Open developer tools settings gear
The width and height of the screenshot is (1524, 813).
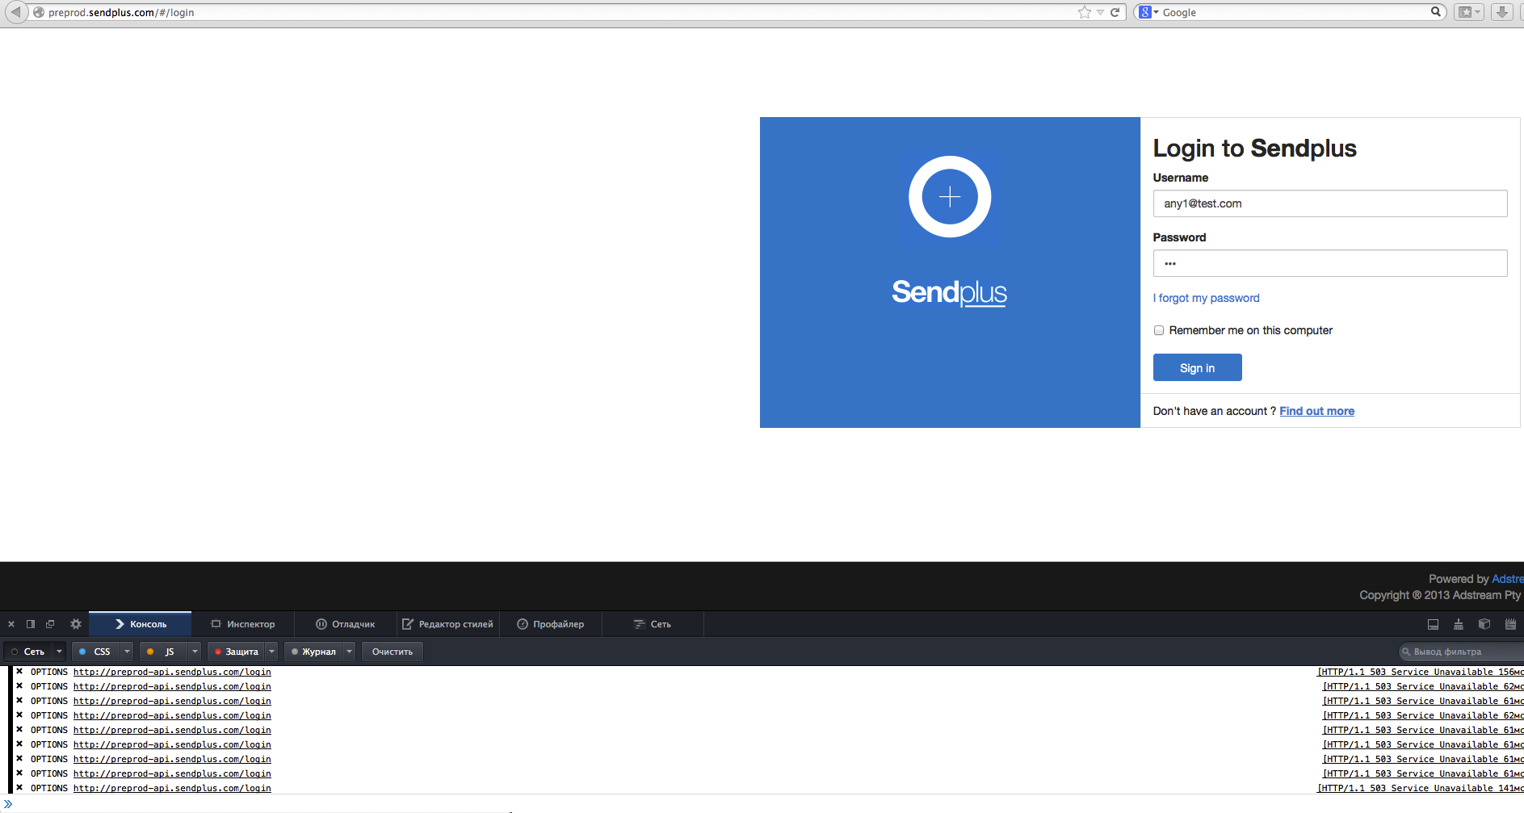pos(76,624)
